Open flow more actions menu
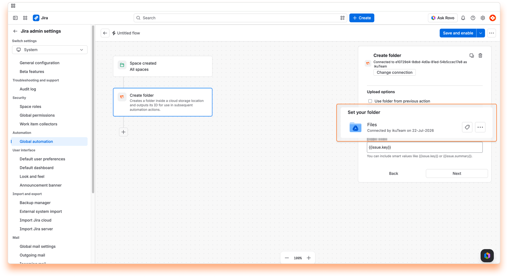The height and width of the screenshot is (277, 508). 491,33
